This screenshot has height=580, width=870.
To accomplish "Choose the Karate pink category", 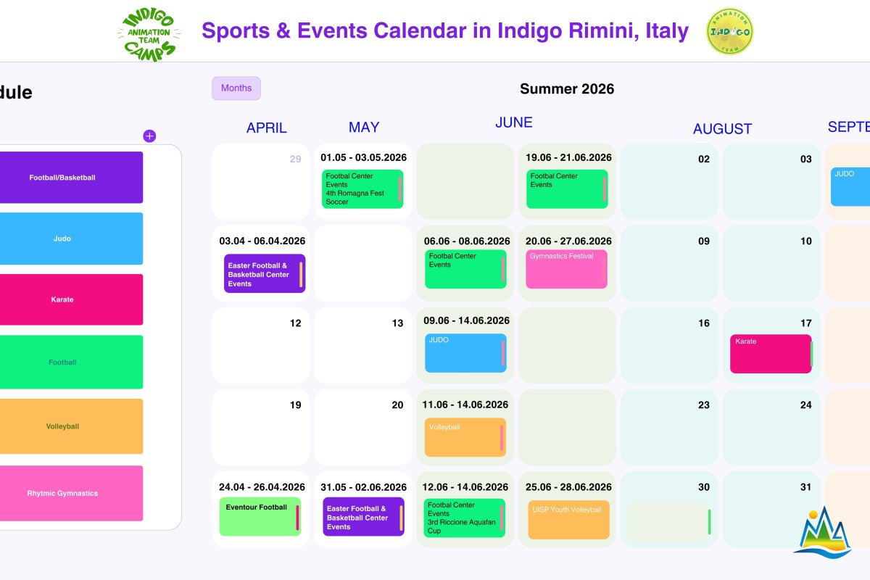I will pos(62,299).
